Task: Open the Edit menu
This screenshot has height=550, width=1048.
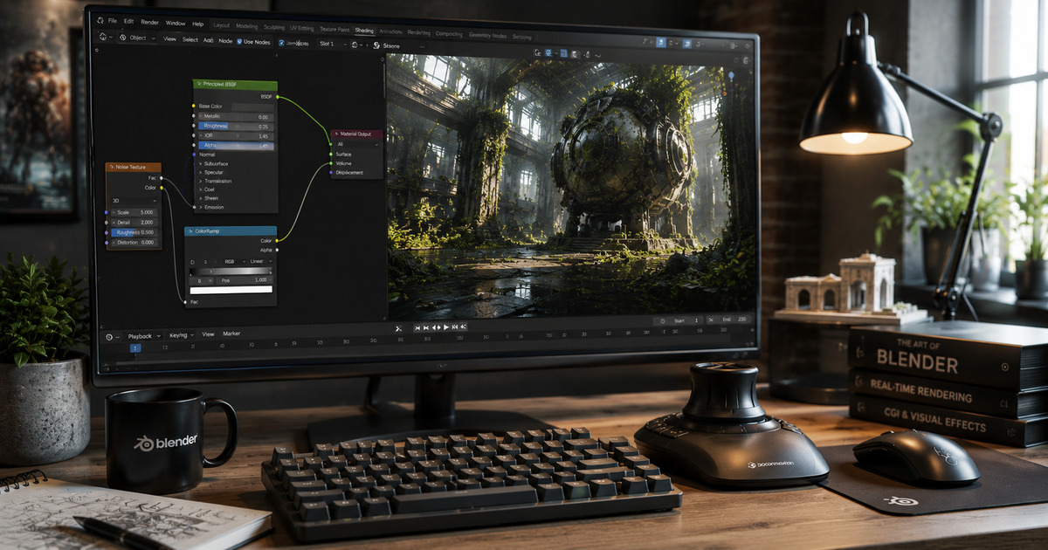Action: click(128, 21)
